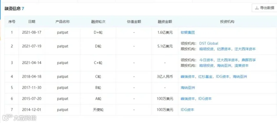
Task: Click 100万美元 amount in the A轮 row
Action: coord(165,99)
